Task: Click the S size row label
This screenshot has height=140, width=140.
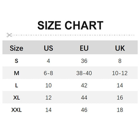Action: click(x=16, y=61)
